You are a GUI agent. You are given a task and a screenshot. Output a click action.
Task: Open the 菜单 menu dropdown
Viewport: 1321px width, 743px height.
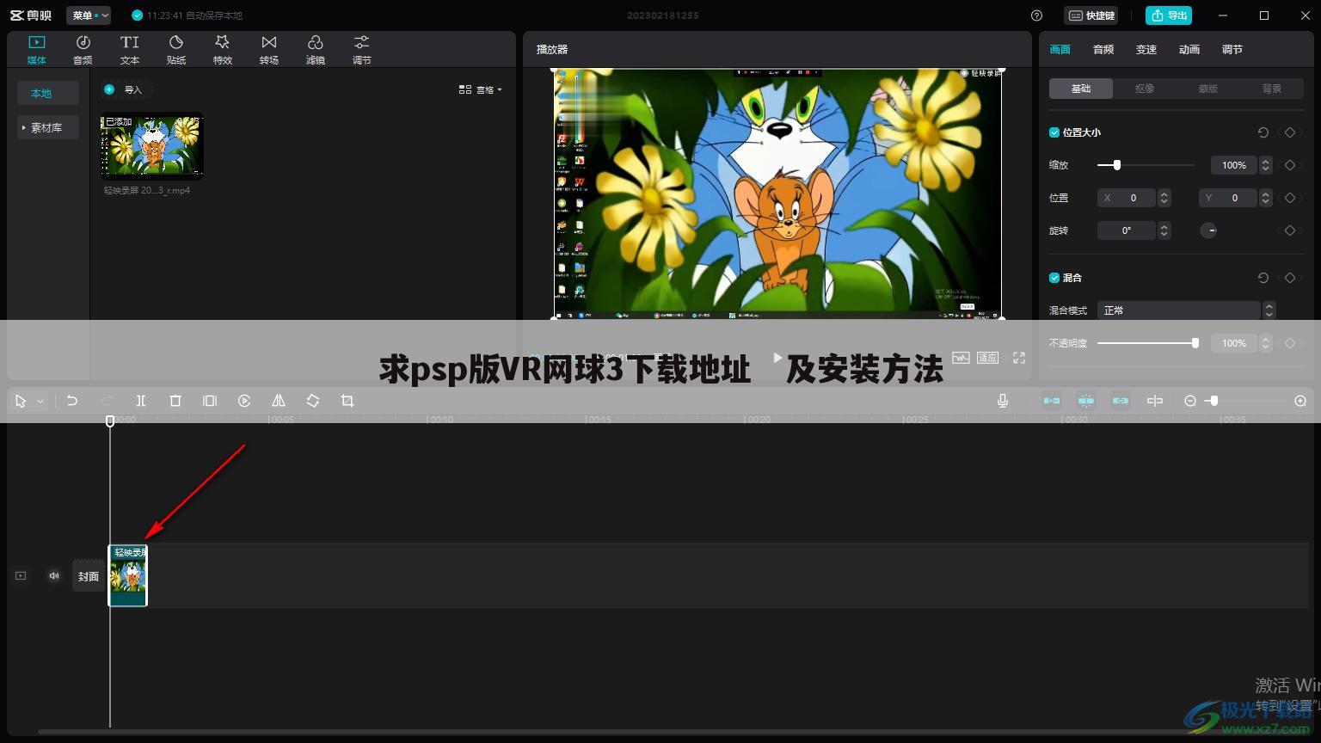pos(89,15)
